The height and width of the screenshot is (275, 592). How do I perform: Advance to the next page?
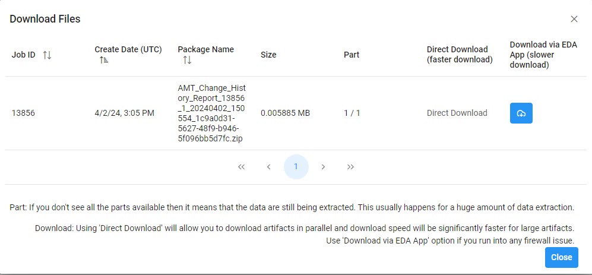[323, 167]
